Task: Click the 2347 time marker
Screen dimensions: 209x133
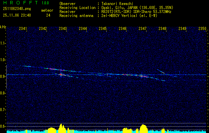Action: (143, 29)
